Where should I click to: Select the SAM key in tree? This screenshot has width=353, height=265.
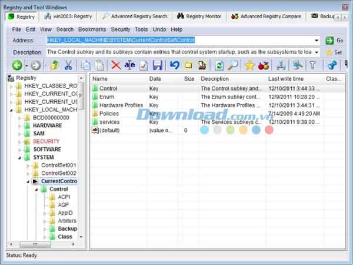(39, 134)
